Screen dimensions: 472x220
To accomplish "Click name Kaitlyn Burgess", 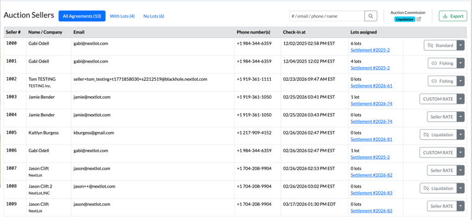I will coord(43,133).
